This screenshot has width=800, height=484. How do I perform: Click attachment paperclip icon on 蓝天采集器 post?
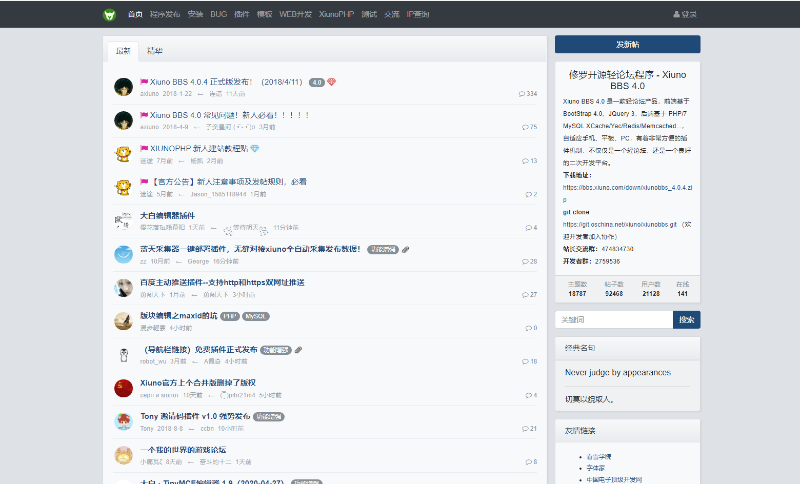[405, 250]
